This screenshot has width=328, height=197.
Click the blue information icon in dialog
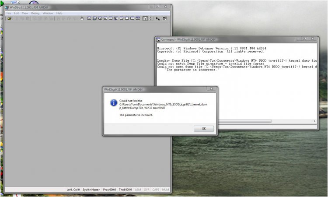(x=114, y=102)
